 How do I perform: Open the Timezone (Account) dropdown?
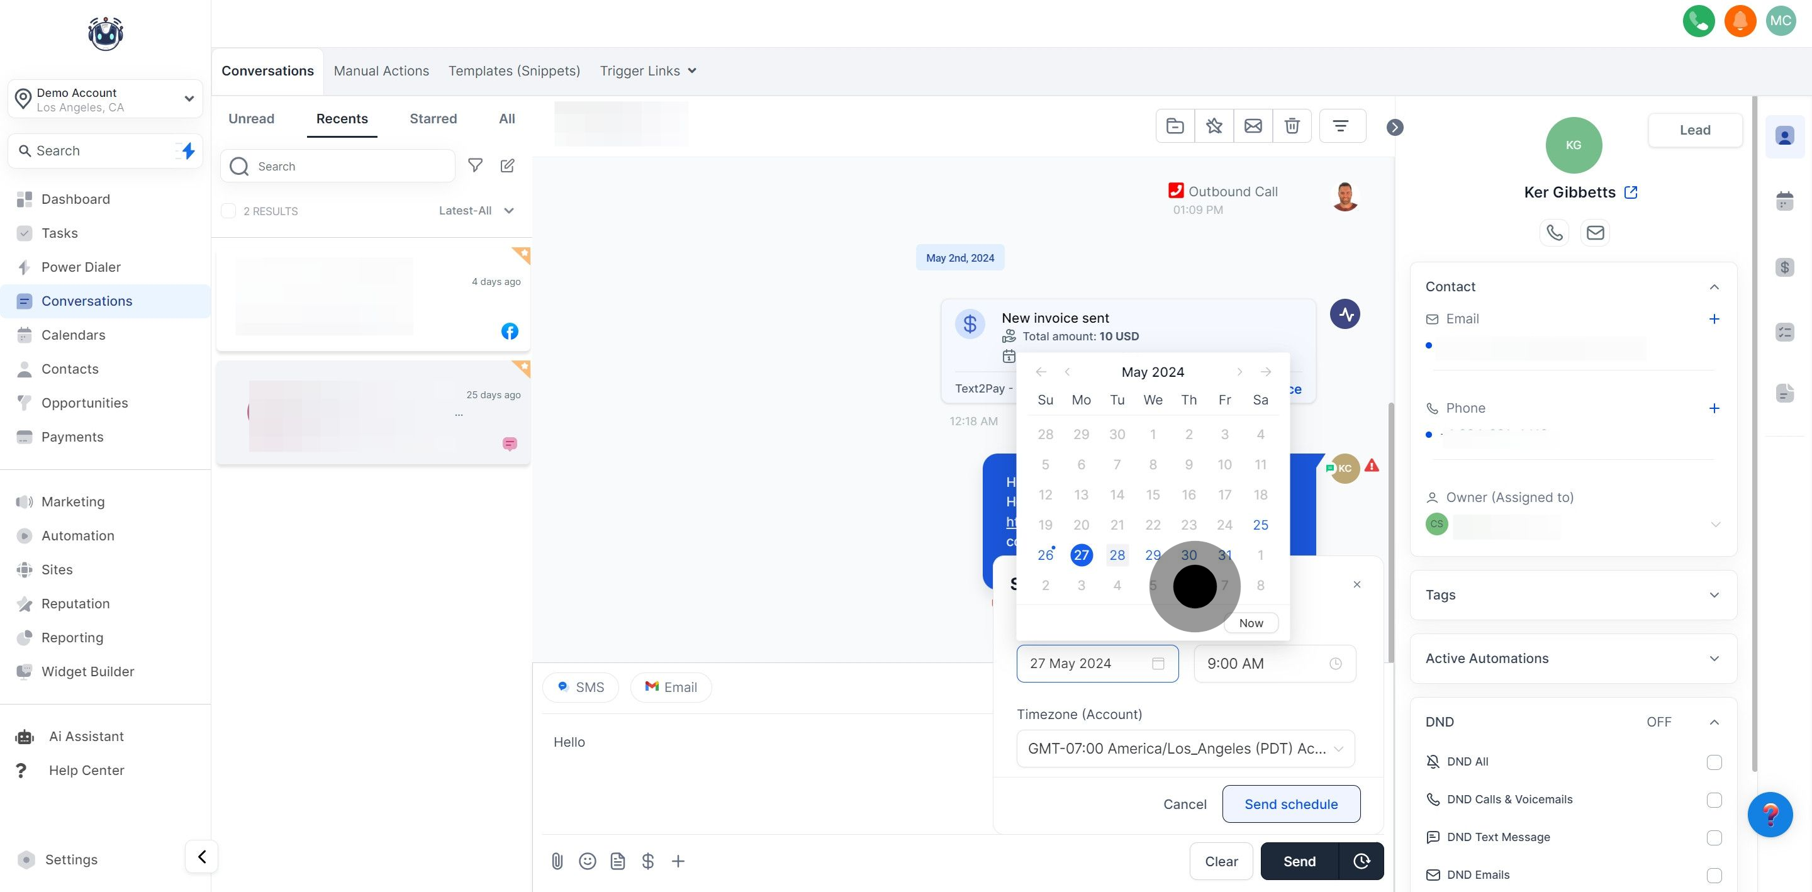click(1185, 749)
